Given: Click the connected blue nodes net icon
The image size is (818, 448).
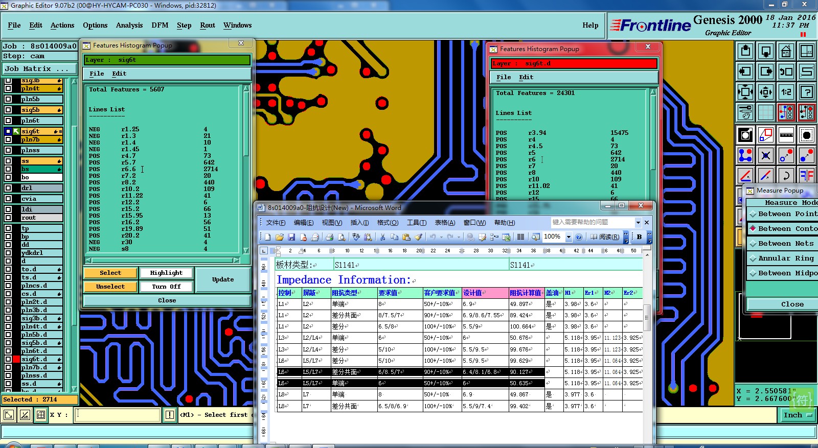Looking at the screenshot, I should point(745,155).
